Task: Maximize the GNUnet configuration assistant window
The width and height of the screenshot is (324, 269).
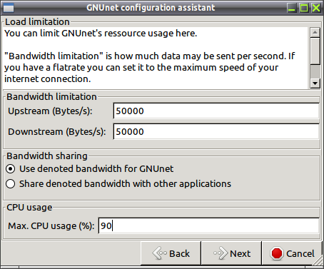Action: (x=304, y=8)
